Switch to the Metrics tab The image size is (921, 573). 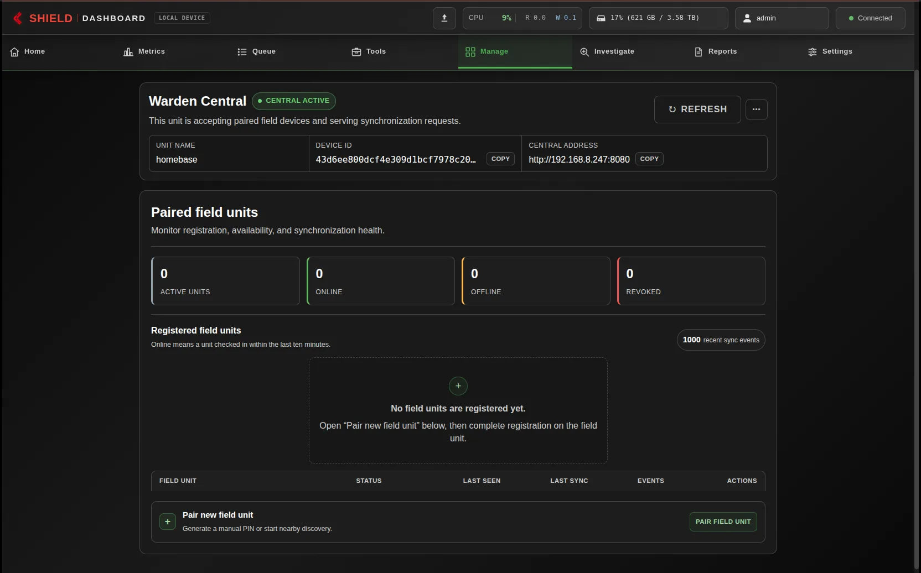point(173,52)
